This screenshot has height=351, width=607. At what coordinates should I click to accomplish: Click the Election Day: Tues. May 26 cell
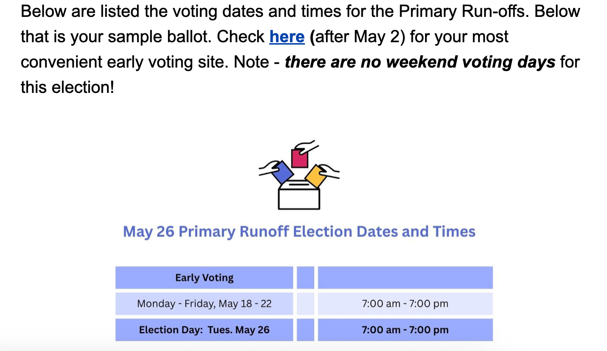(x=204, y=330)
